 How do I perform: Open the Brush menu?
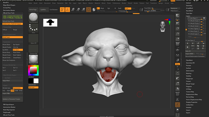pos(35,3)
